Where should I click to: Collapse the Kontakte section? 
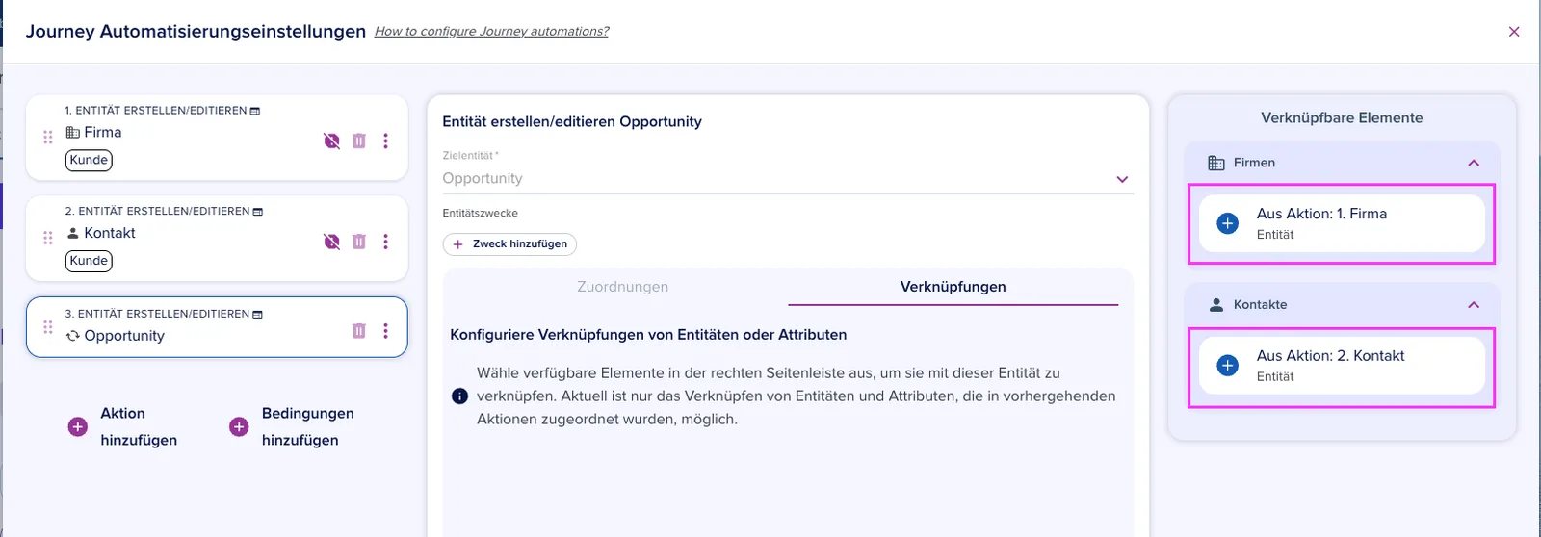click(x=1474, y=305)
